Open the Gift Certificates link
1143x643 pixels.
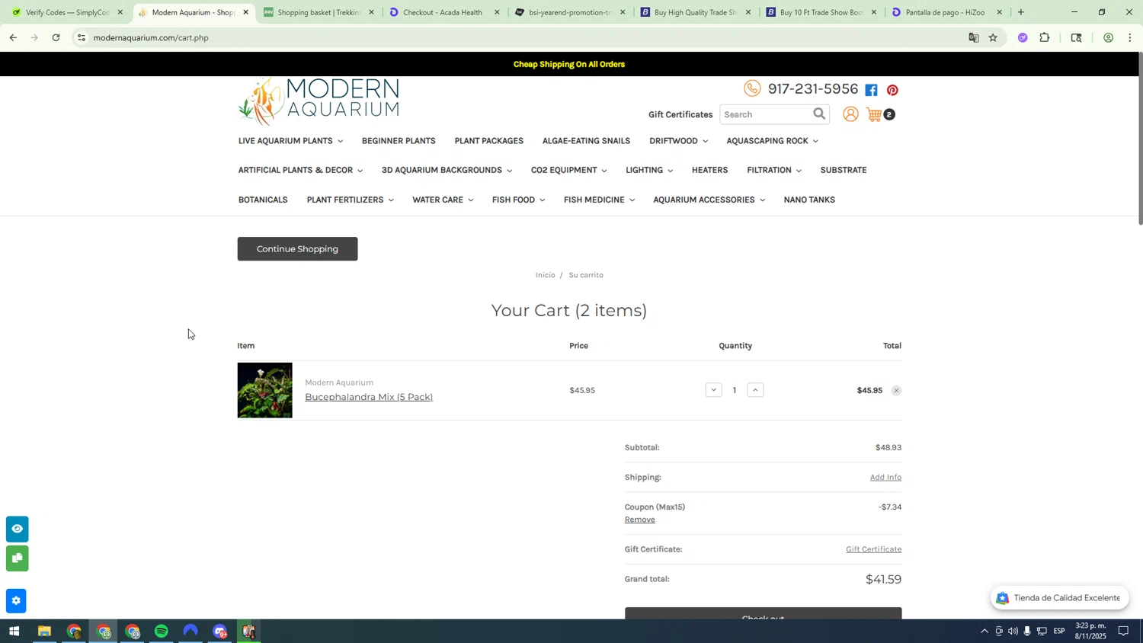pos(680,114)
